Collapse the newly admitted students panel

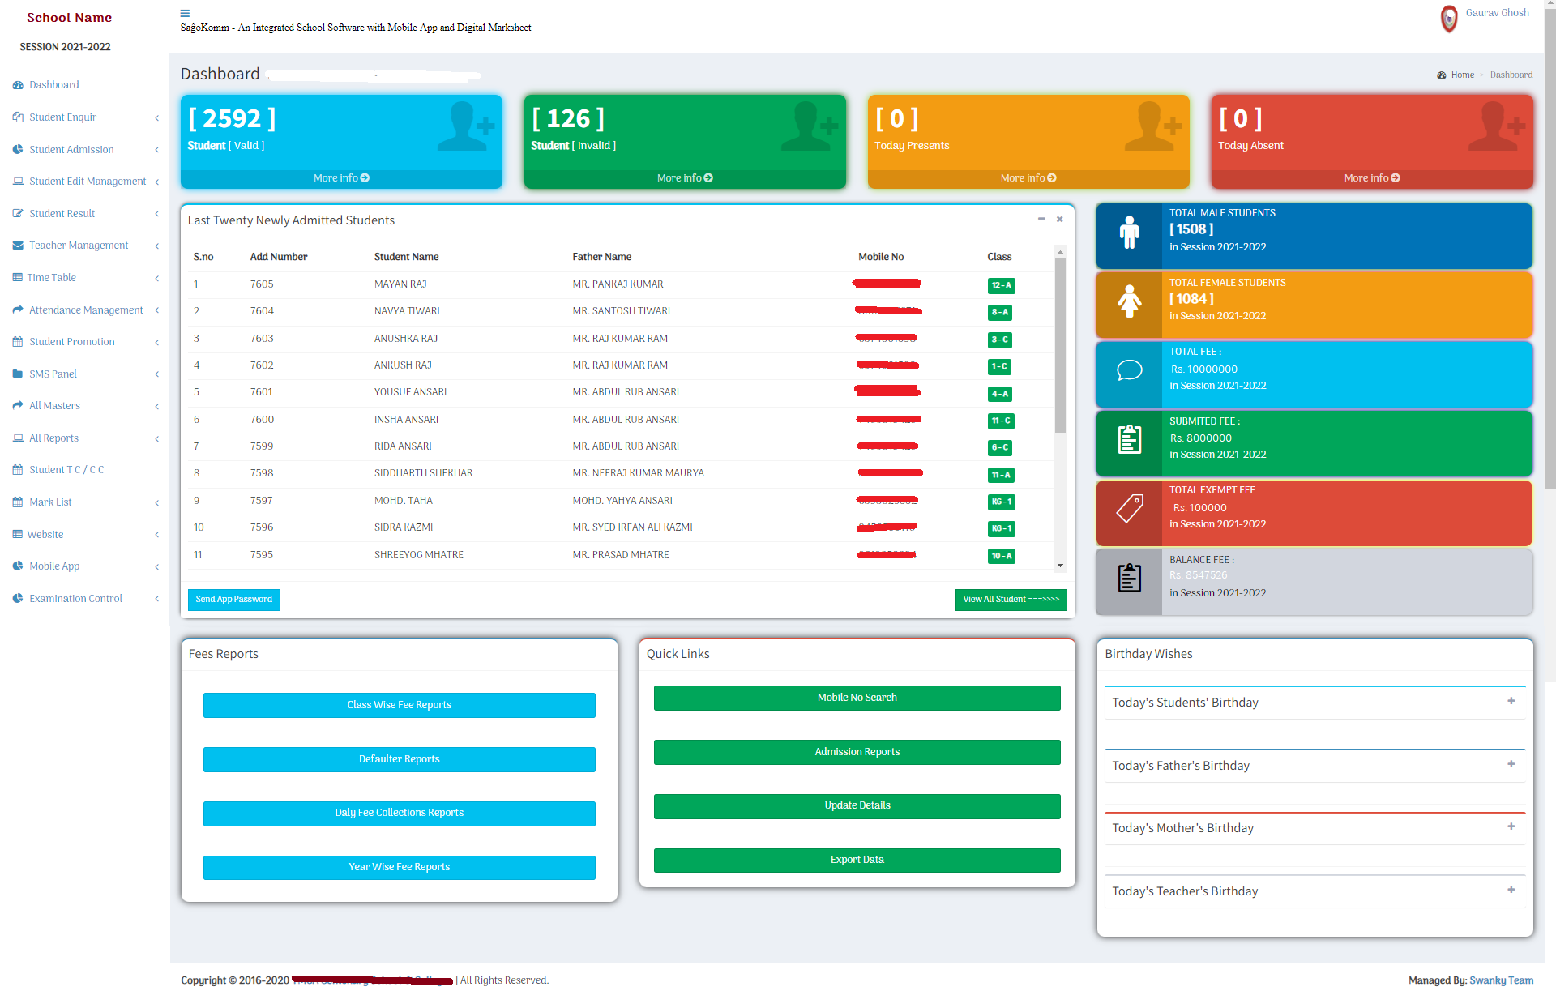(1041, 220)
